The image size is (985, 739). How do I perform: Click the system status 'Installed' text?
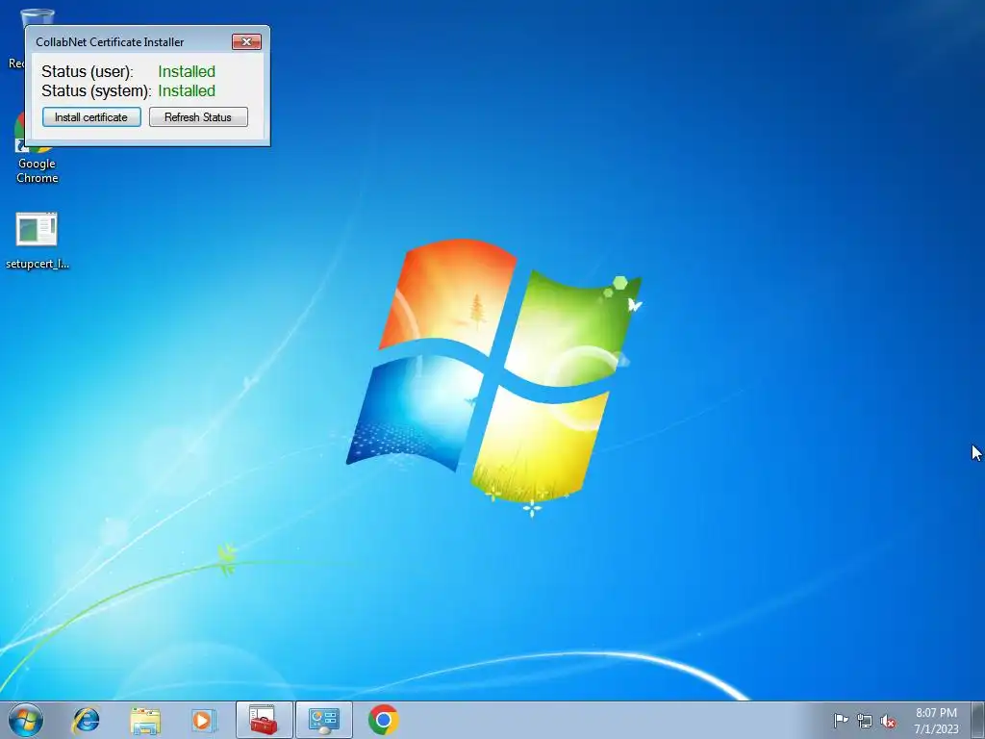(187, 91)
